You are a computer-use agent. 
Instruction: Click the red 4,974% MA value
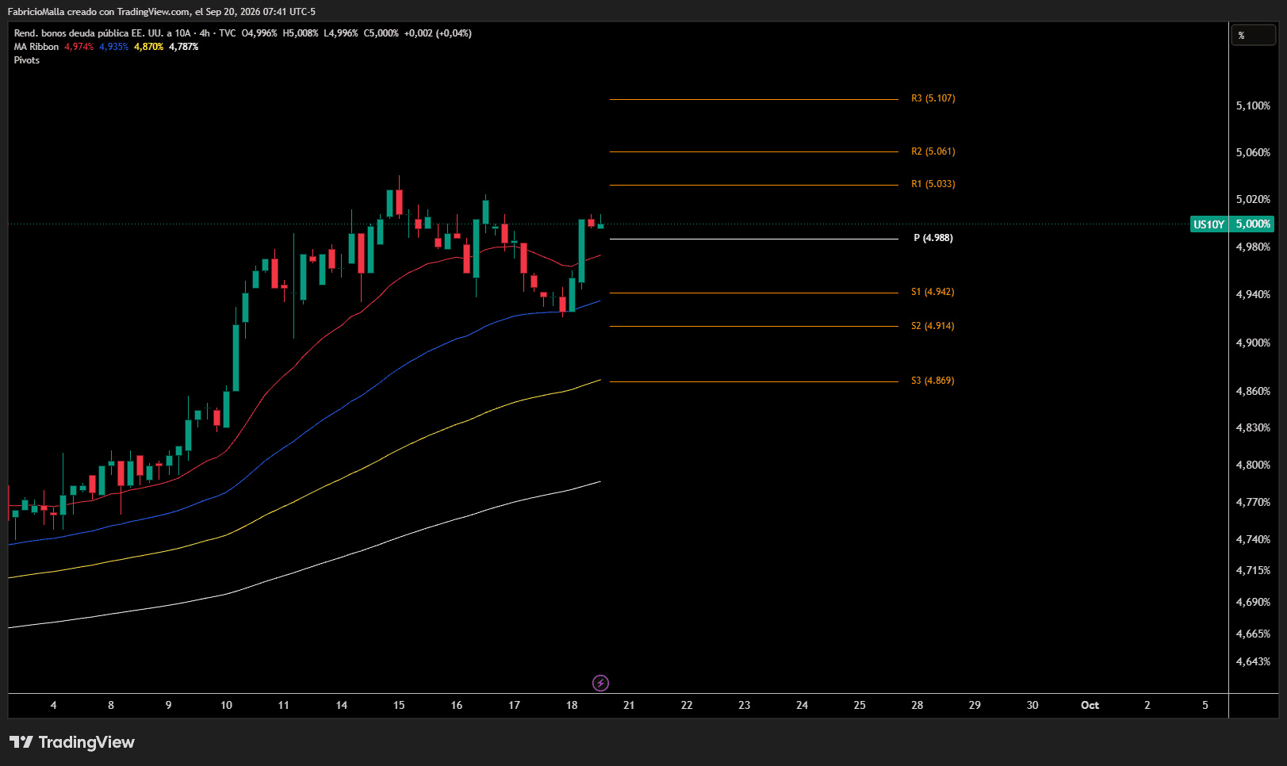[79, 47]
